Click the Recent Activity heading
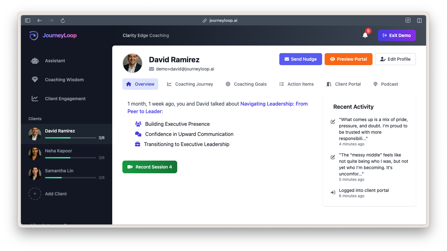The height and width of the screenshot is (251, 447). tap(353, 107)
